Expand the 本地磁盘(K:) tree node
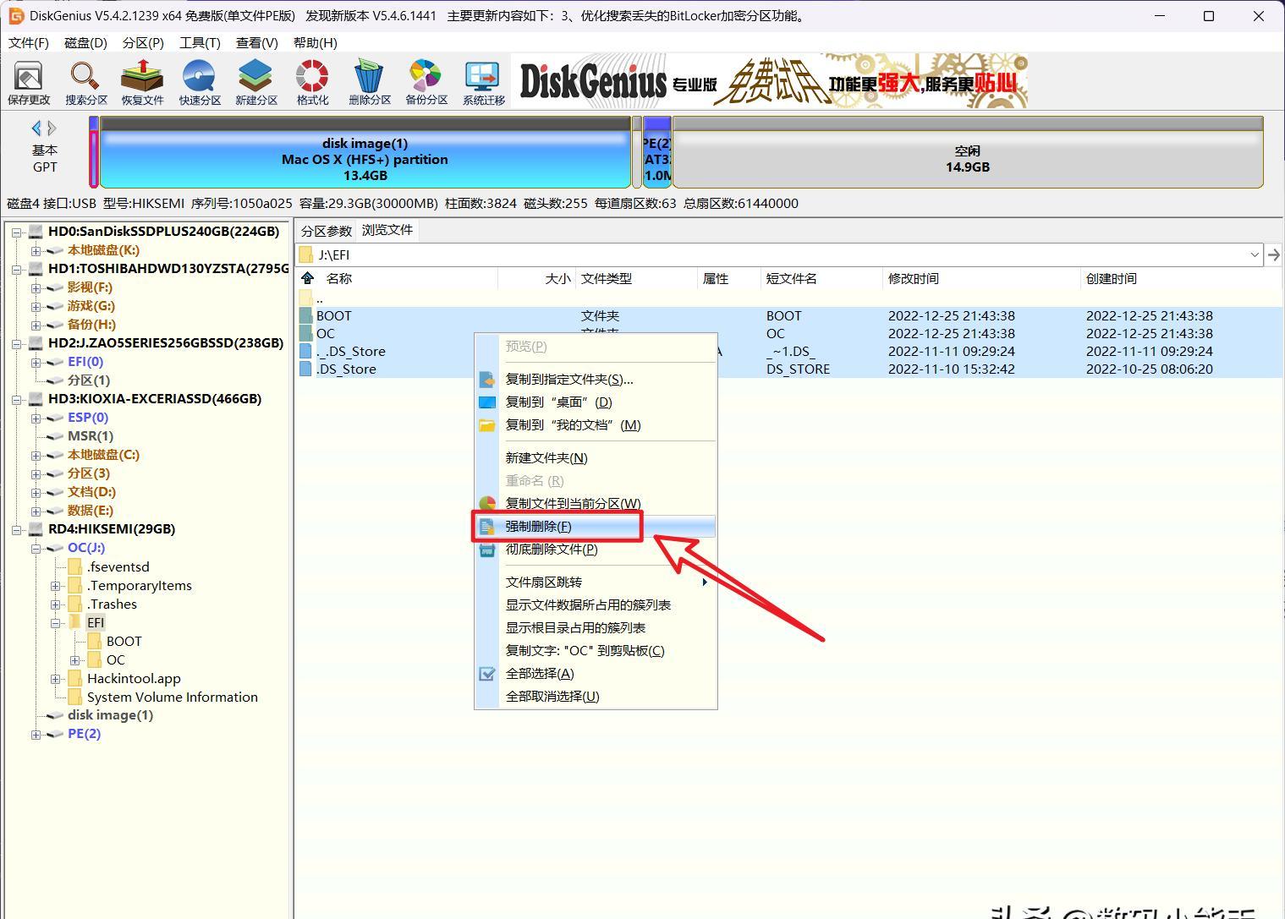Screen dimensions: 1285x919 tap(36, 250)
